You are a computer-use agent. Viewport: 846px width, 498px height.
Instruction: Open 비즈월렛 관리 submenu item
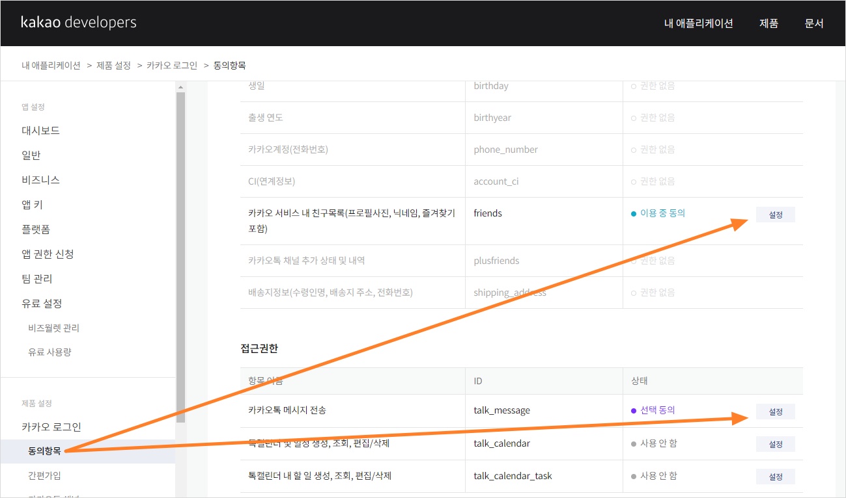(54, 328)
